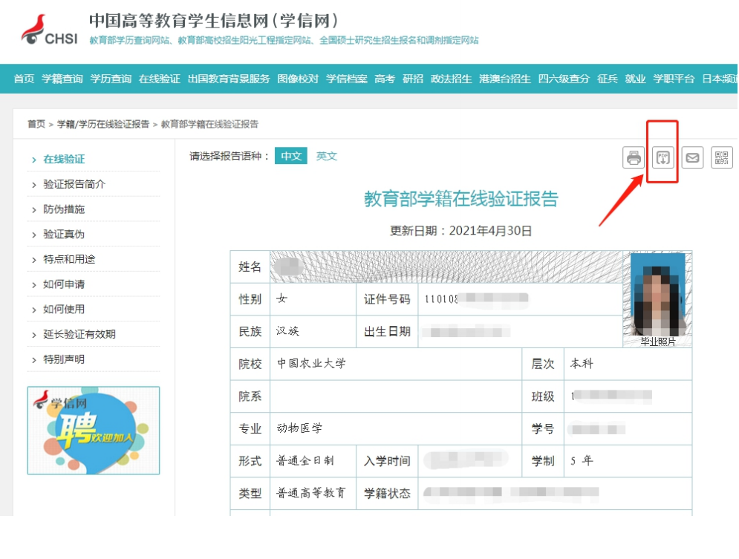This screenshot has width=739, height=559.
Task: Download the report as PDF icon
Action: (663, 157)
